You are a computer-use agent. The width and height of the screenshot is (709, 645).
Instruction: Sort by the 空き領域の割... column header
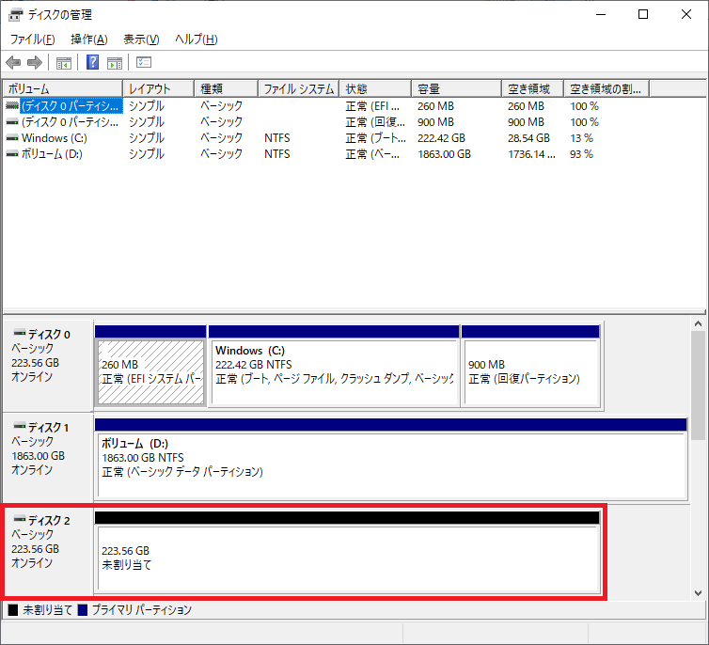point(607,88)
